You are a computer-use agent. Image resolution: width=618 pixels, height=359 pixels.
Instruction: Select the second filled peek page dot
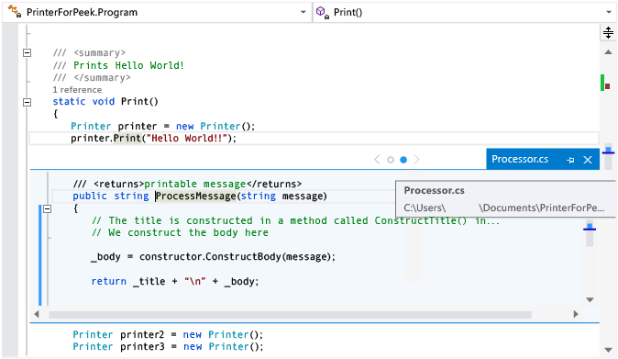point(403,160)
